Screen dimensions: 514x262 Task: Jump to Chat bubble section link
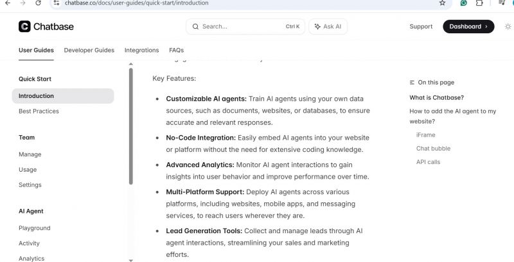[x=433, y=149]
